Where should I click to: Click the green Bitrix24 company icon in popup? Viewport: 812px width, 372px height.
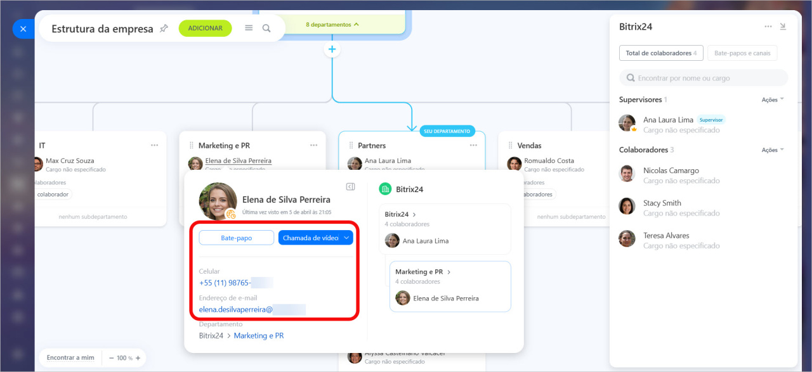click(x=385, y=189)
